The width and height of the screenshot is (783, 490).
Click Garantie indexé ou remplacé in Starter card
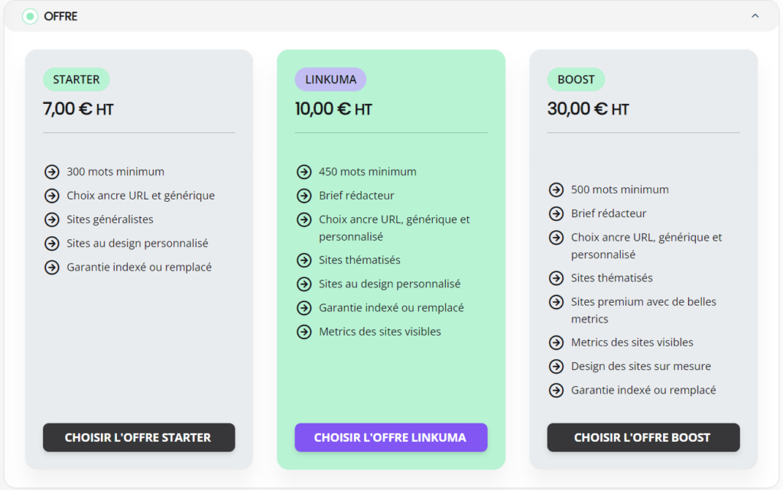pyautogui.click(x=139, y=267)
